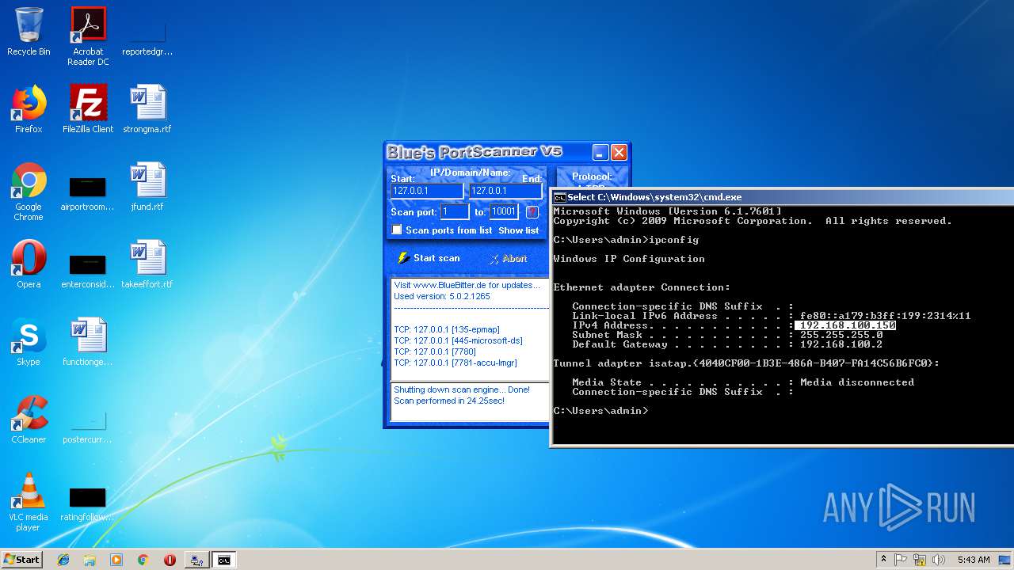
Task: Open the volume speaker tray icon
Action: tap(939, 560)
